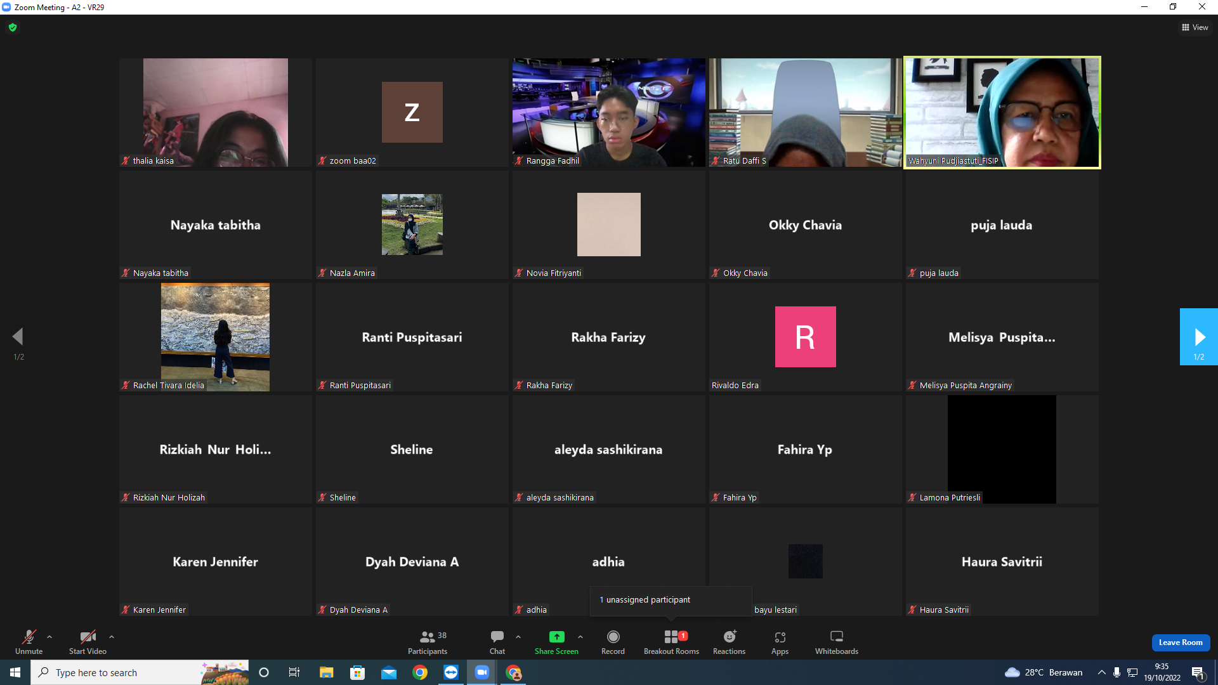The width and height of the screenshot is (1218, 685).
Task: Unmute the microphone
Action: [29, 642]
